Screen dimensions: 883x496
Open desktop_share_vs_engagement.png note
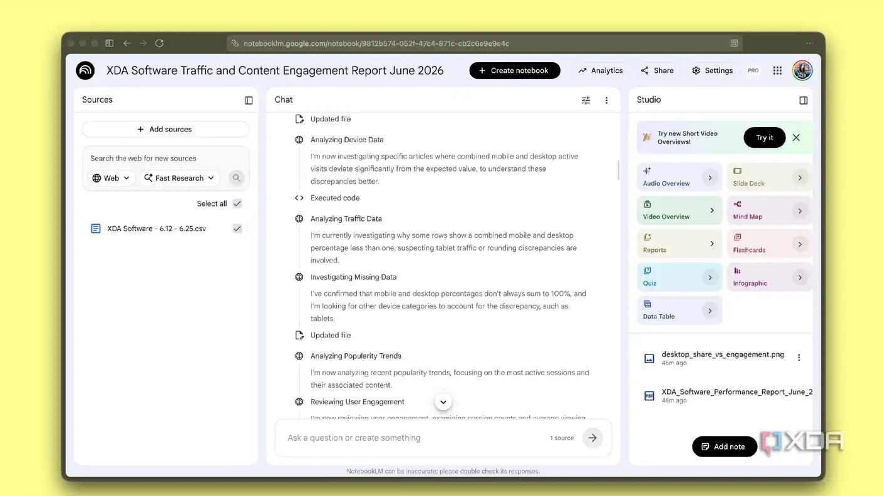716,358
